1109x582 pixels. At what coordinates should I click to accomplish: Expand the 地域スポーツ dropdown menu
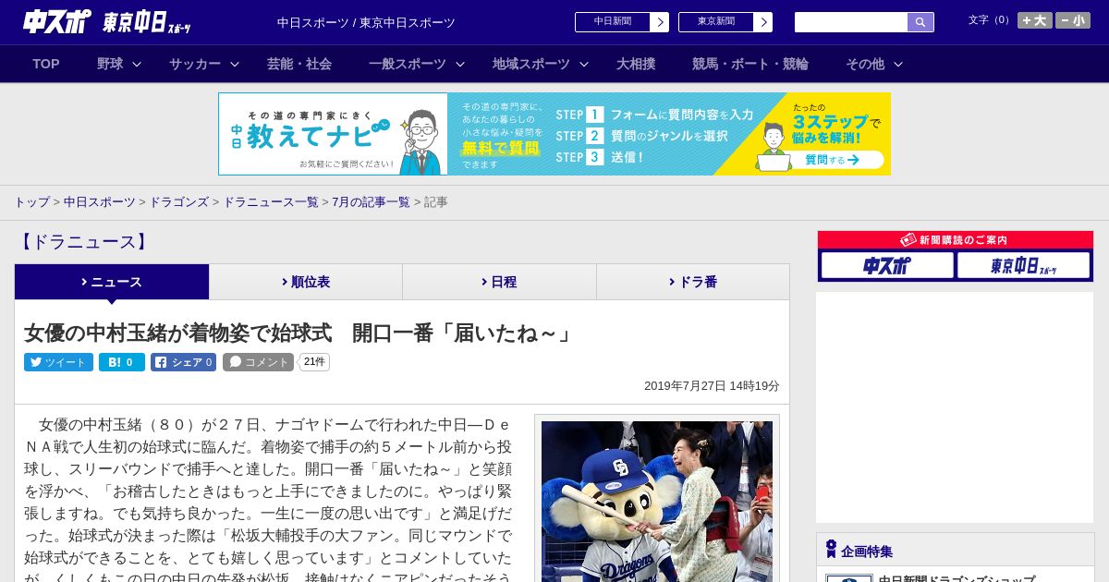click(x=541, y=64)
